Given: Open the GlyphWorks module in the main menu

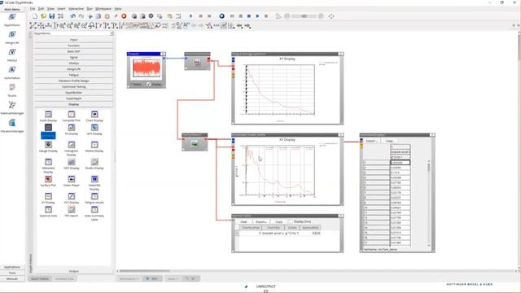Looking at the screenshot, I should [12, 20].
